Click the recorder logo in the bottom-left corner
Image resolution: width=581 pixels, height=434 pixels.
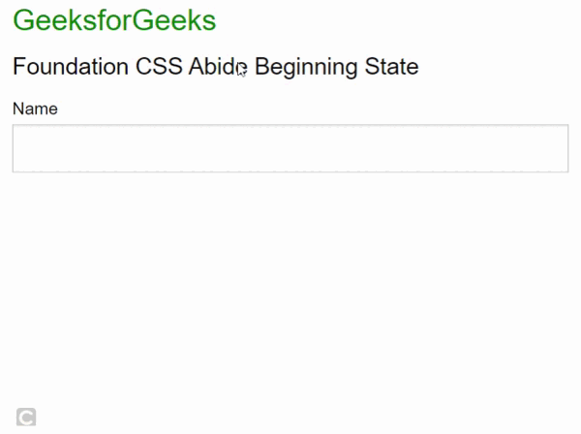coord(27,417)
